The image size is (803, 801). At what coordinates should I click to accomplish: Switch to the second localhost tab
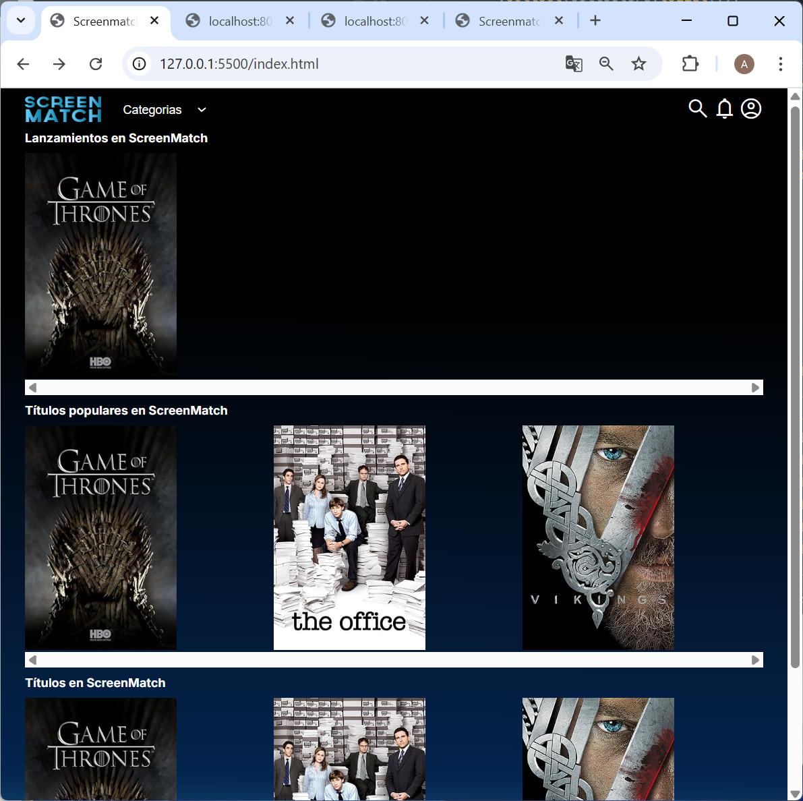coord(376,21)
